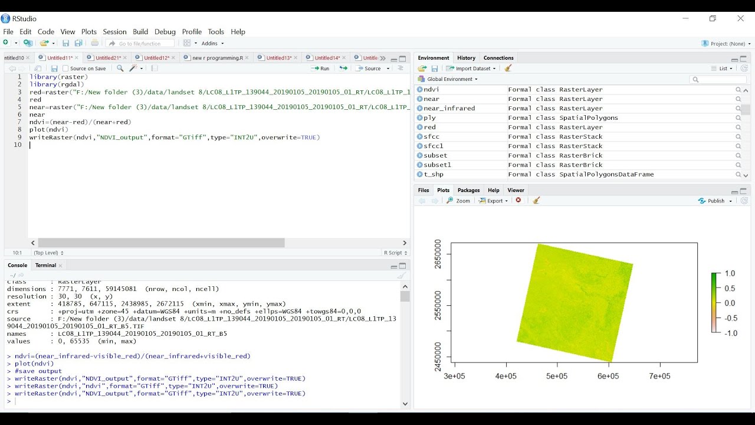Clear environment objects with broom icon
The height and width of the screenshot is (425, 755).
pos(508,68)
